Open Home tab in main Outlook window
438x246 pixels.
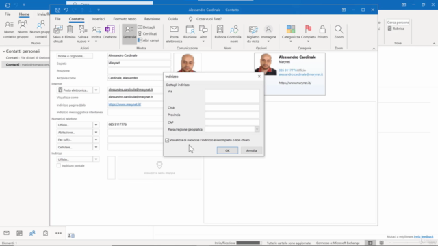[24, 14]
